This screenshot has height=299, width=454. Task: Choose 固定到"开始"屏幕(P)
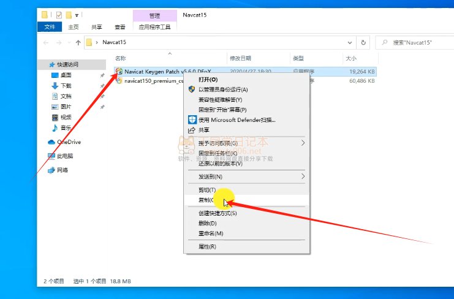click(247, 110)
